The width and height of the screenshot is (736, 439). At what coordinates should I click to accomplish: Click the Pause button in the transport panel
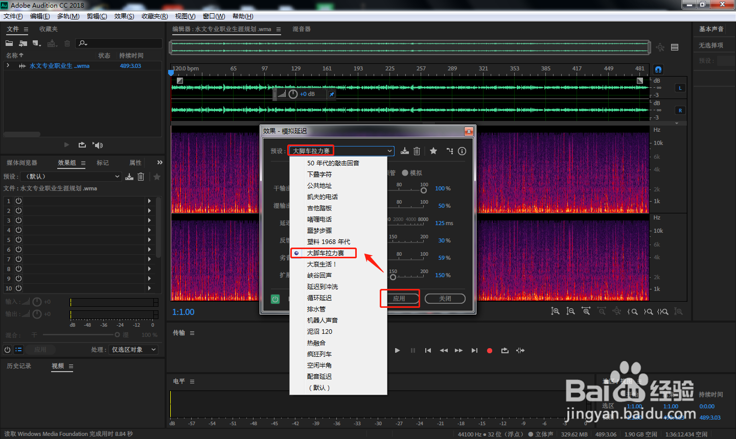pyautogui.click(x=413, y=350)
